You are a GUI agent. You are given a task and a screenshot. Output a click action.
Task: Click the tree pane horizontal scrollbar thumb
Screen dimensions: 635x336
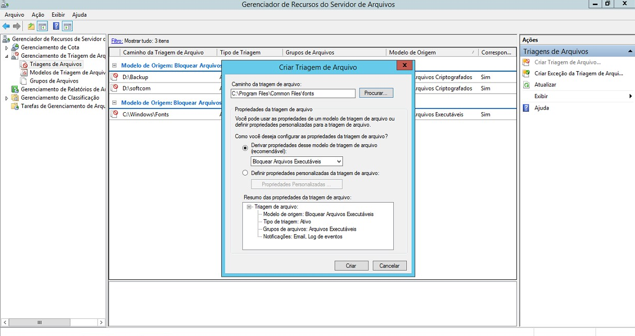[x=39, y=322]
